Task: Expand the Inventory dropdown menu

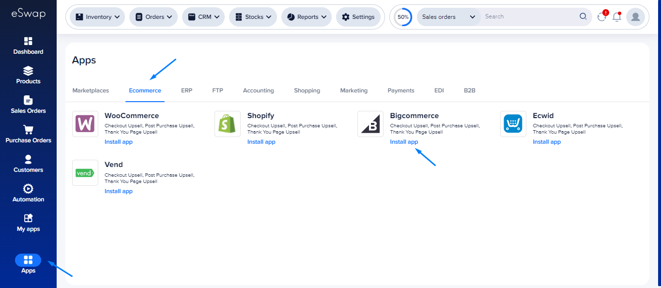Action: tap(97, 17)
